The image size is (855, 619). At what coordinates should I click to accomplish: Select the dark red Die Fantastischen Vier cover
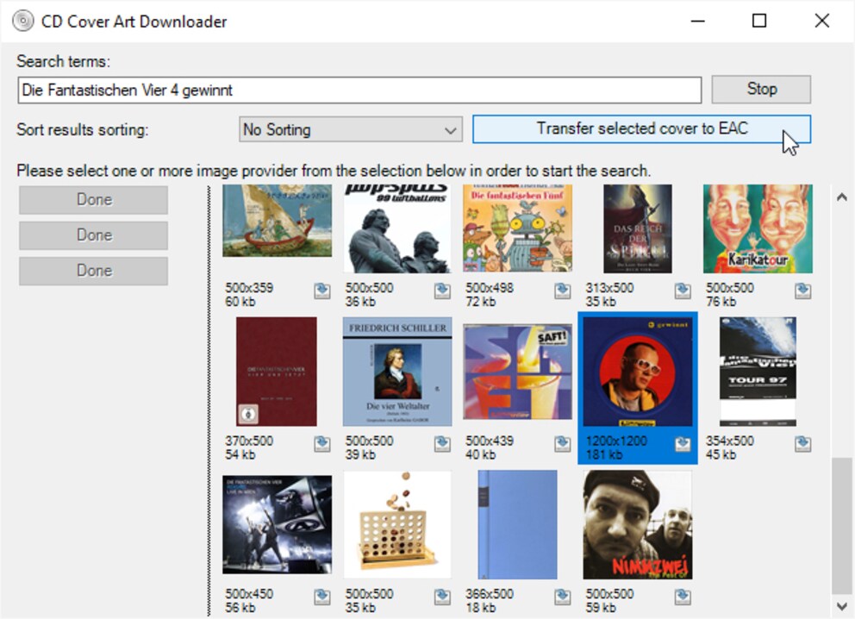(x=277, y=372)
